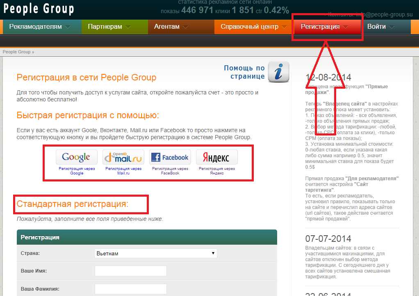This screenshot has width=419, height=296.
Task: Click the clicks count 1 851 statistic
Action: click(x=243, y=10)
